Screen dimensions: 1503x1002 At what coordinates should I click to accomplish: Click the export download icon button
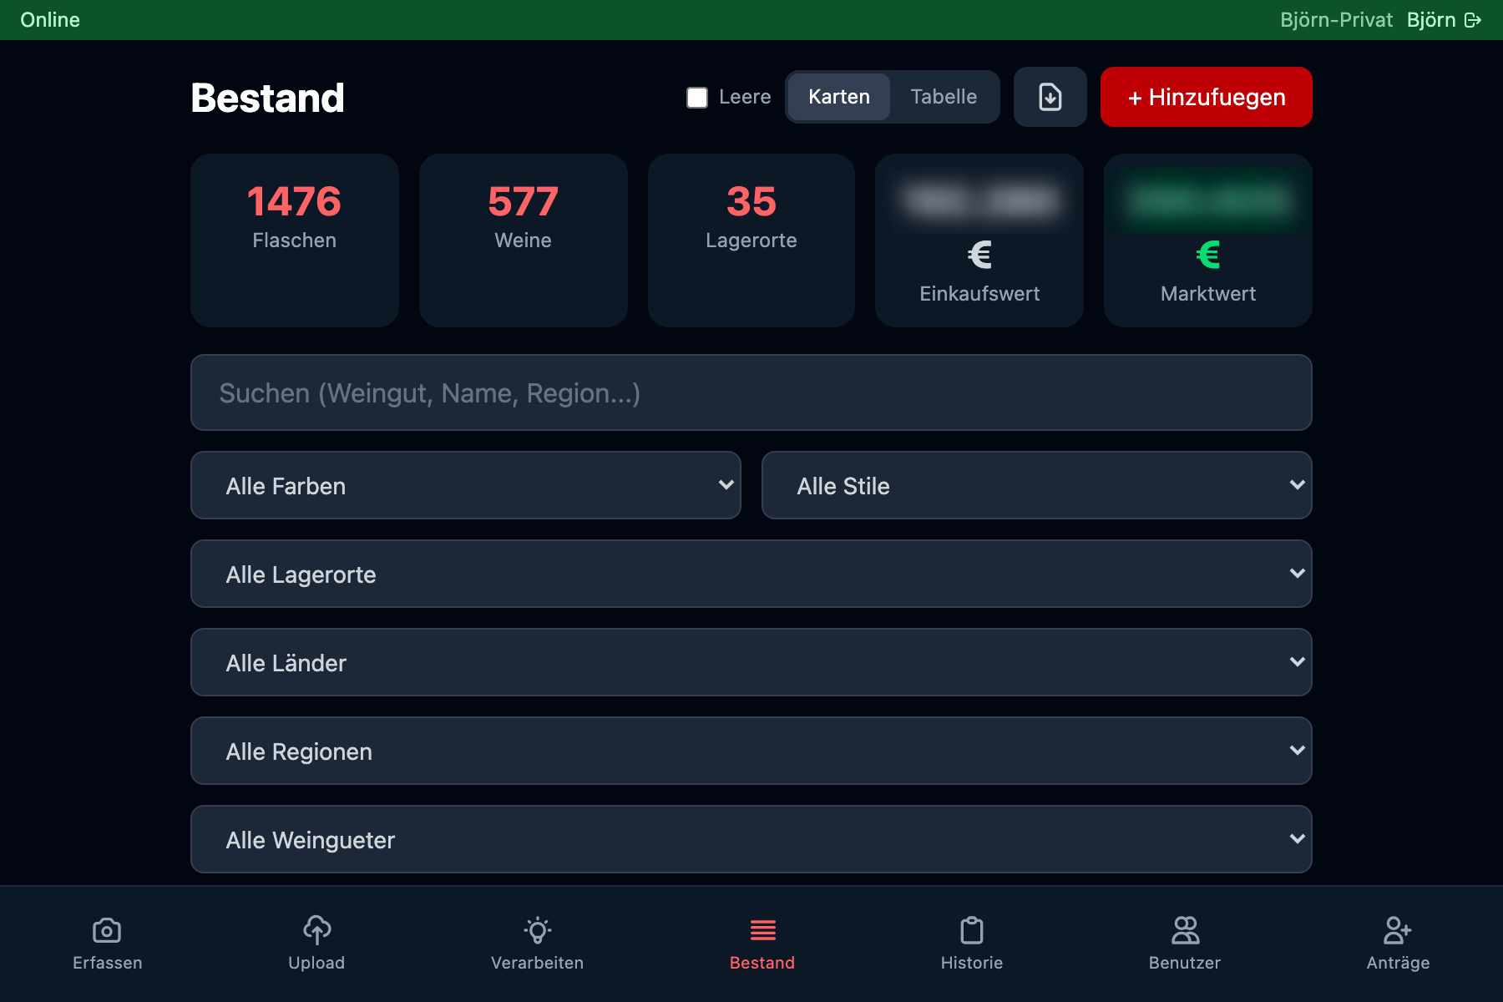[1050, 97]
